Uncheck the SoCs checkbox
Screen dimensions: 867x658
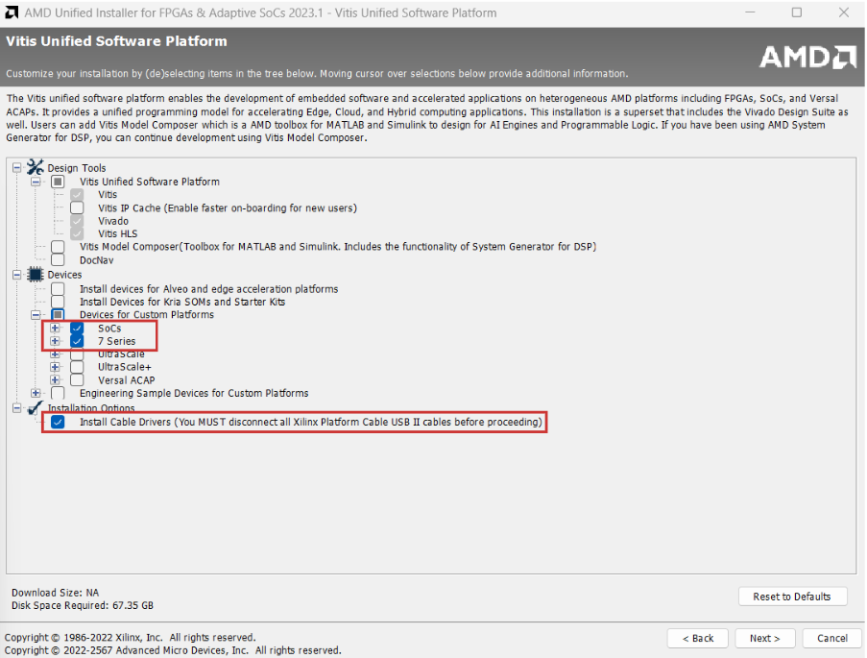[x=77, y=329]
